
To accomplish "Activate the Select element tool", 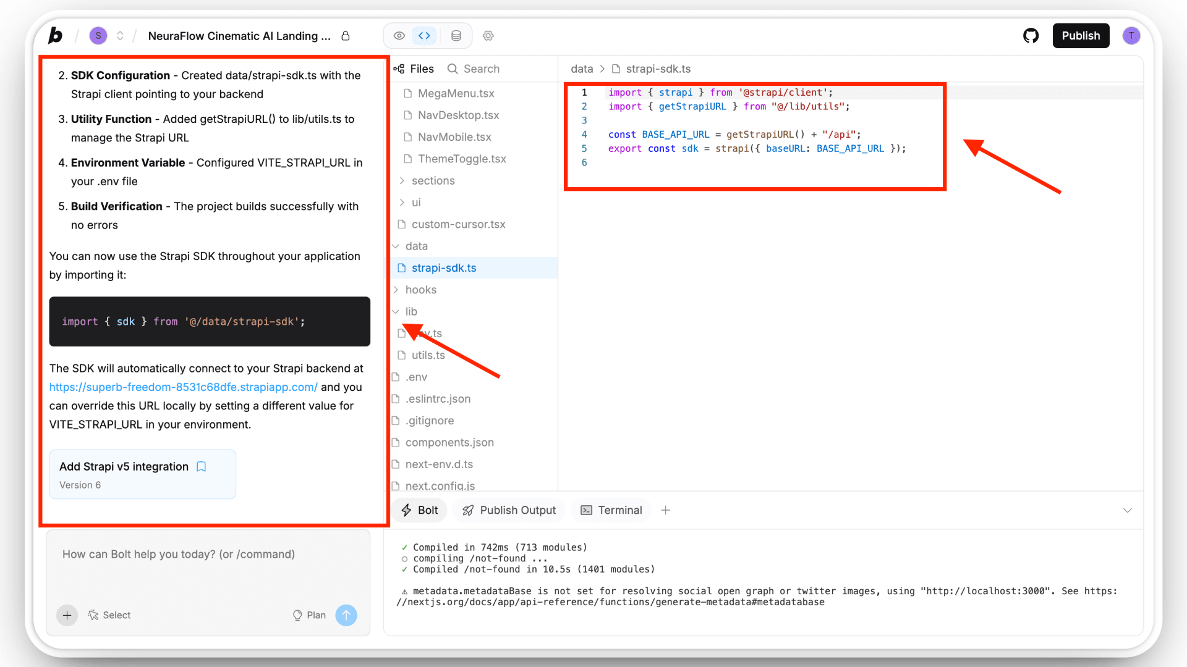I will point(109,615).
